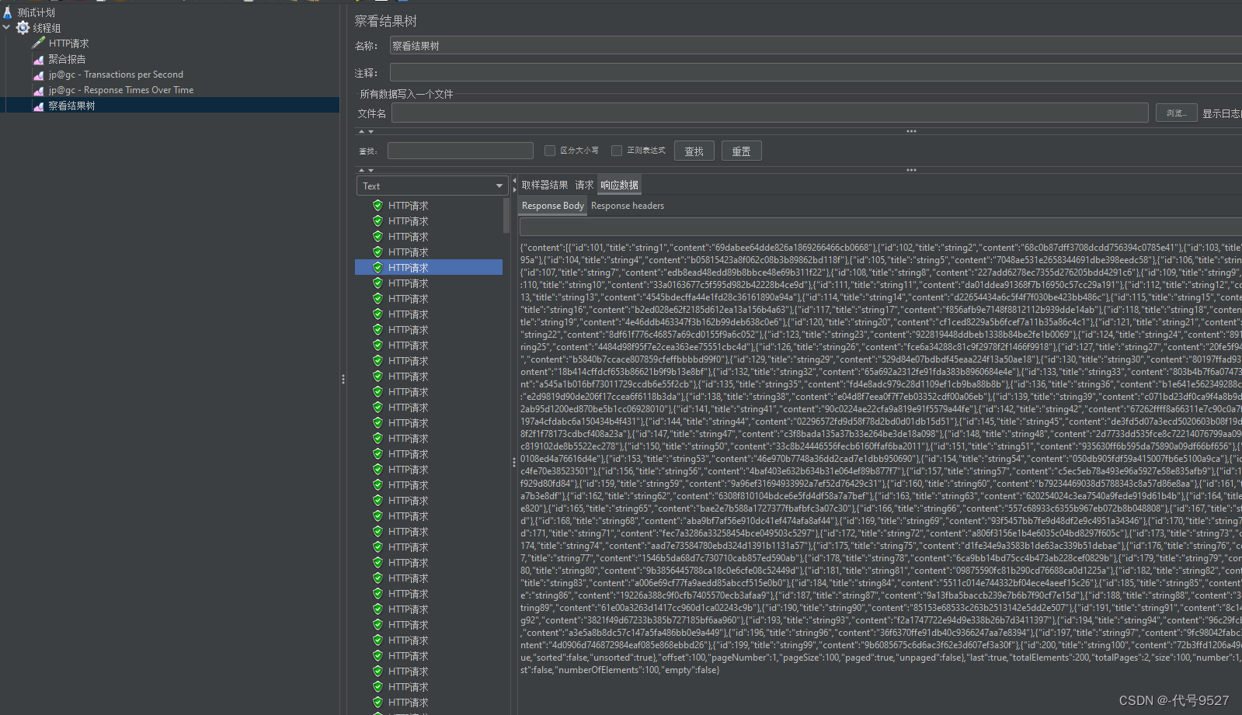Collapse the 线程组 tree node

coord(6,27)
